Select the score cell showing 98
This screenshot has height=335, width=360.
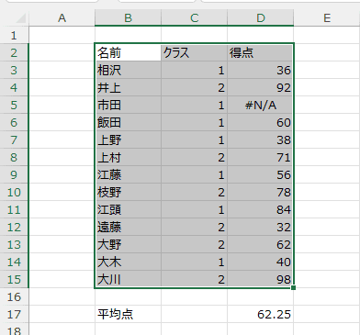click(x=261, y=279)
